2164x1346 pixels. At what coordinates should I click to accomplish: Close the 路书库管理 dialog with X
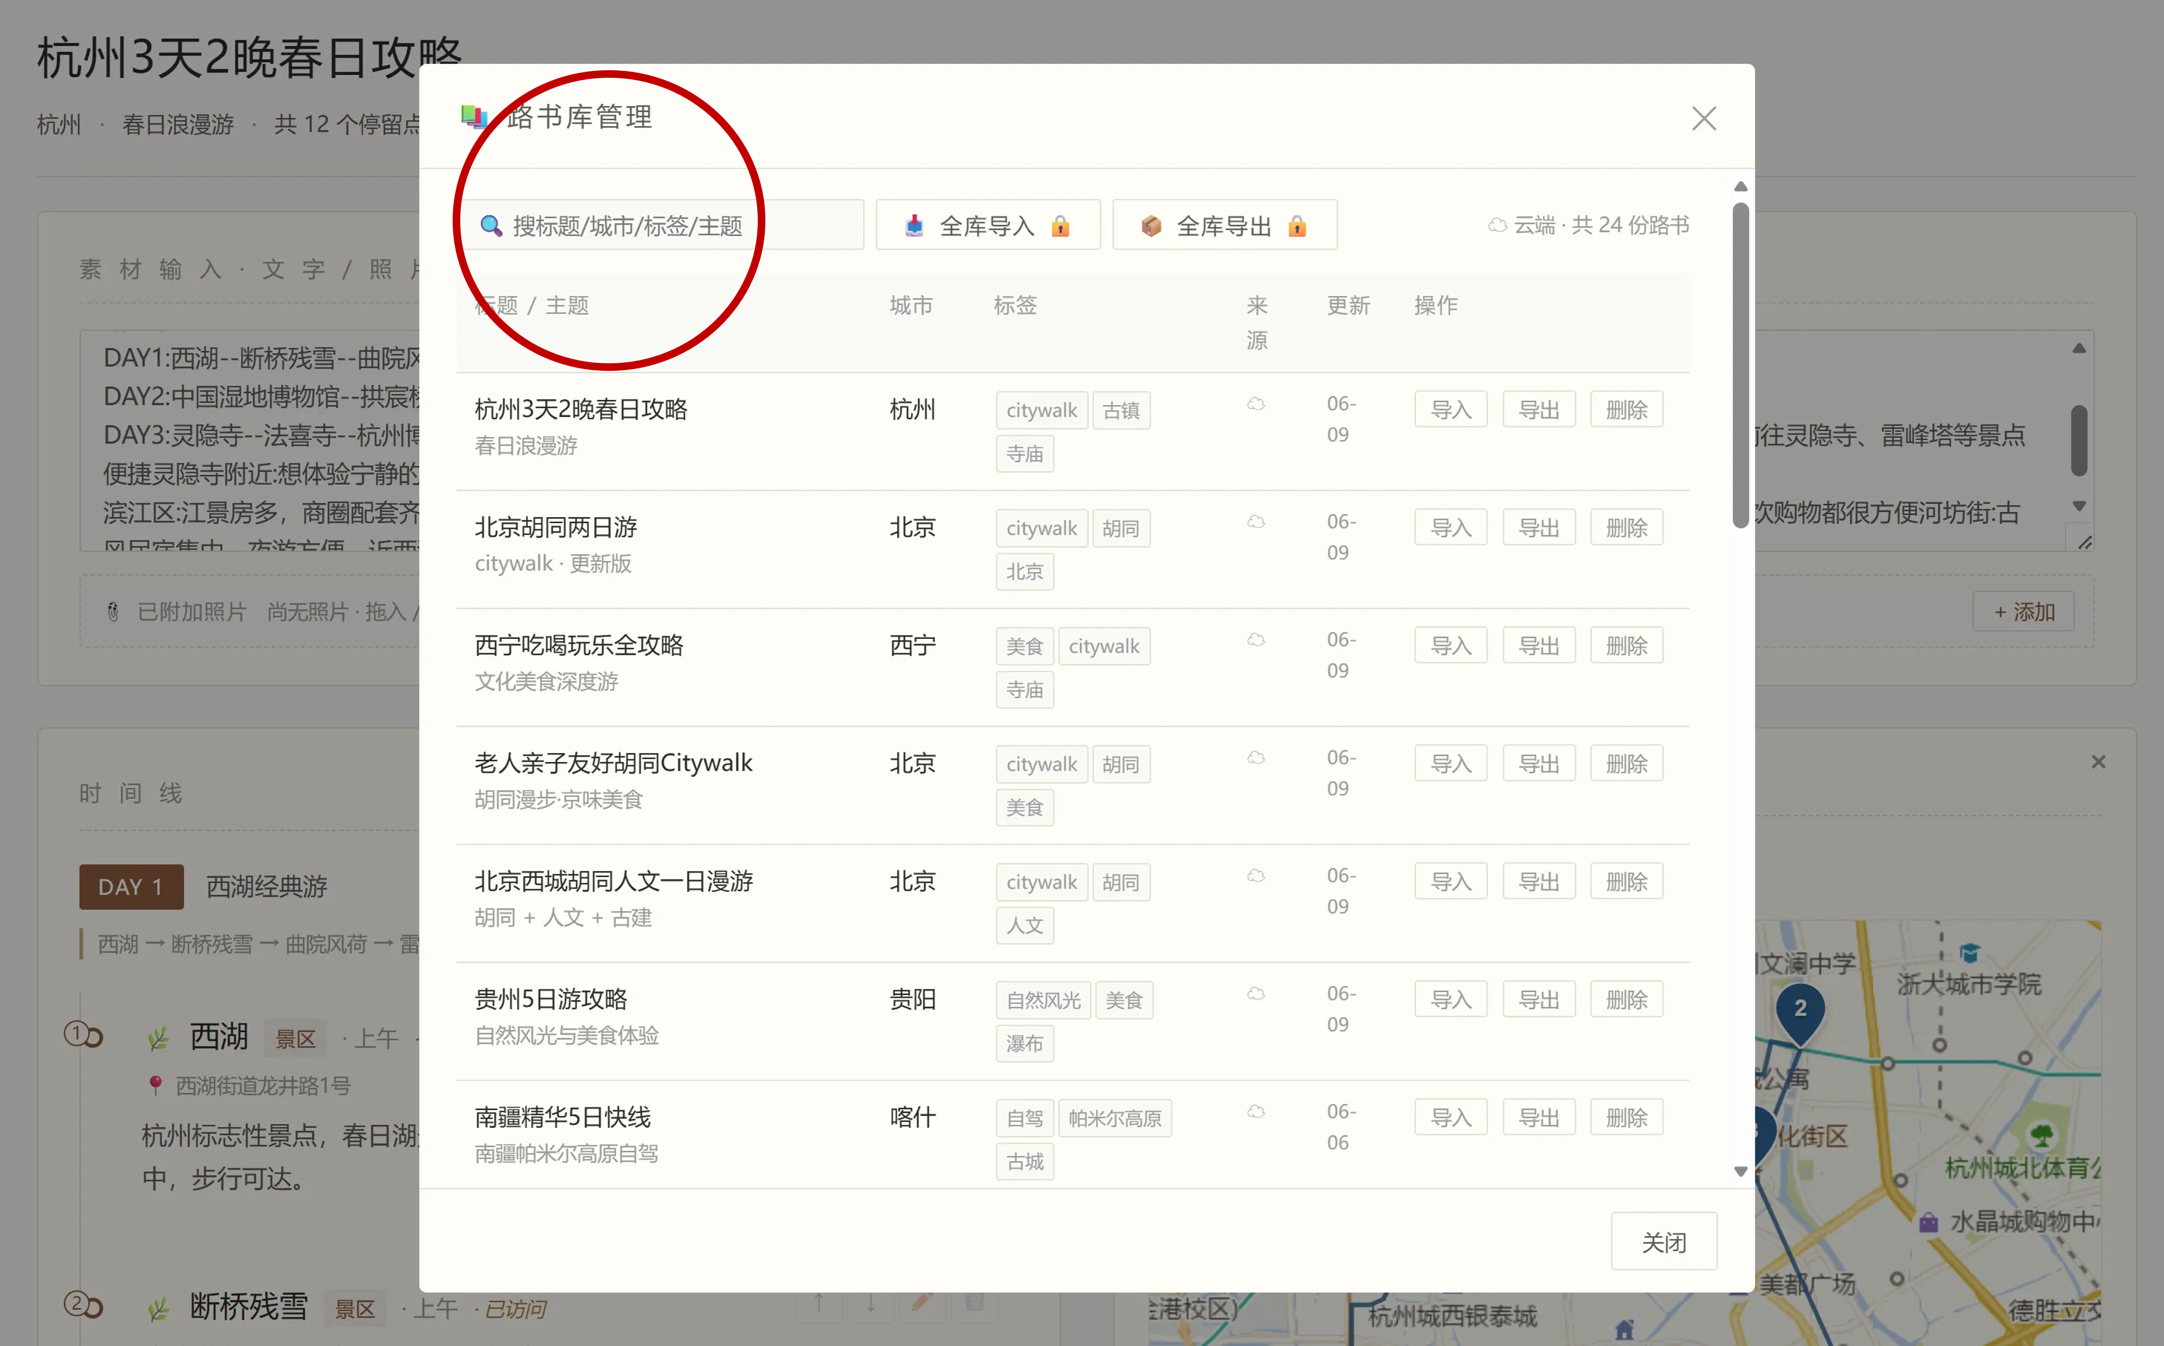[1704, 119]
